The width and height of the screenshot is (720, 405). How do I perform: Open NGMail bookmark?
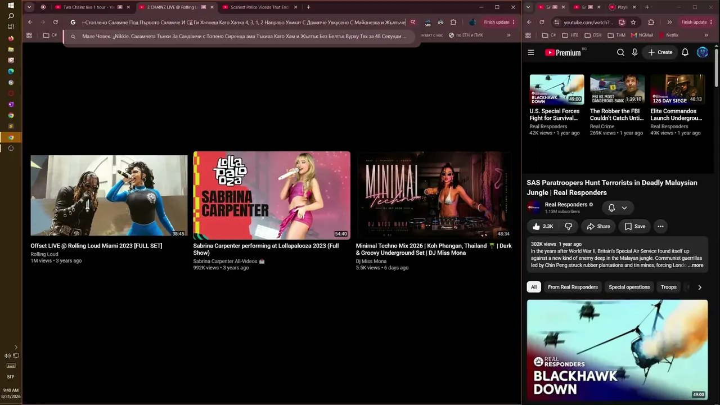(642, 35)
